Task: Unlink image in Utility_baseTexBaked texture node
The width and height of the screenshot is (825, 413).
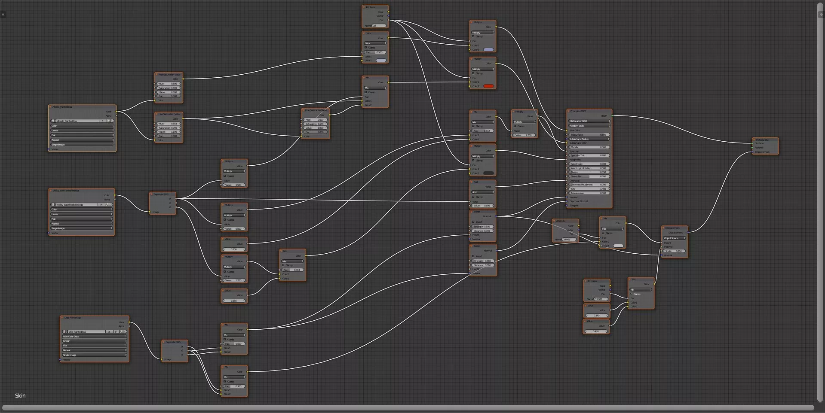Action: [x=111, y=205]
